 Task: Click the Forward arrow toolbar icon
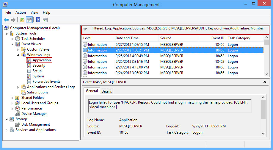click(x=13, y=20)
